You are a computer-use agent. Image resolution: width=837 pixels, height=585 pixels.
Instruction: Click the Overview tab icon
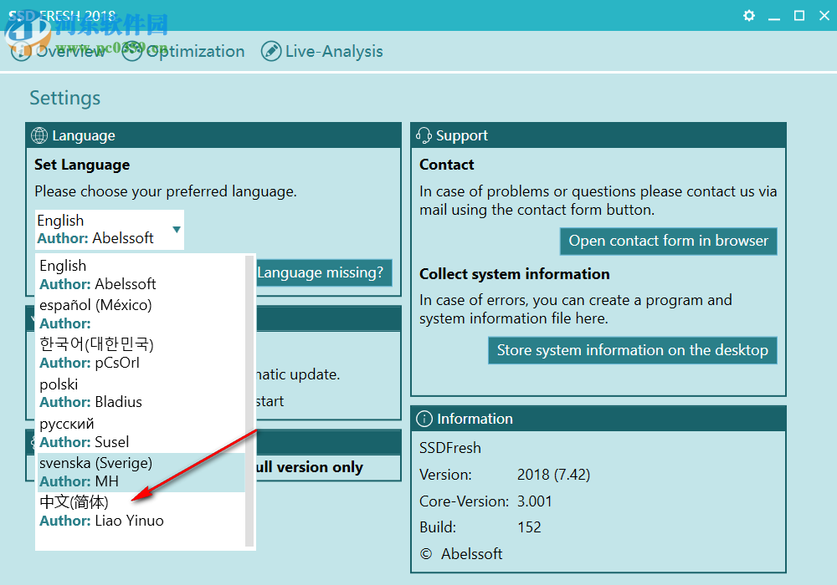click(x=21, y=51)
